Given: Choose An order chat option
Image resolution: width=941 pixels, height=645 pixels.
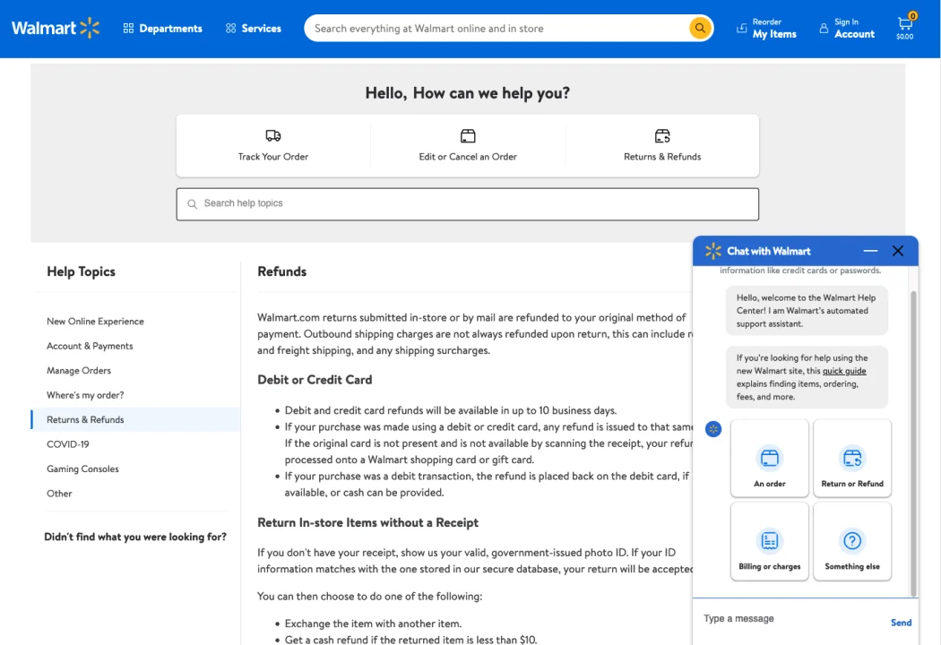Looking at the screenshot, I should [x=769, y=459].
